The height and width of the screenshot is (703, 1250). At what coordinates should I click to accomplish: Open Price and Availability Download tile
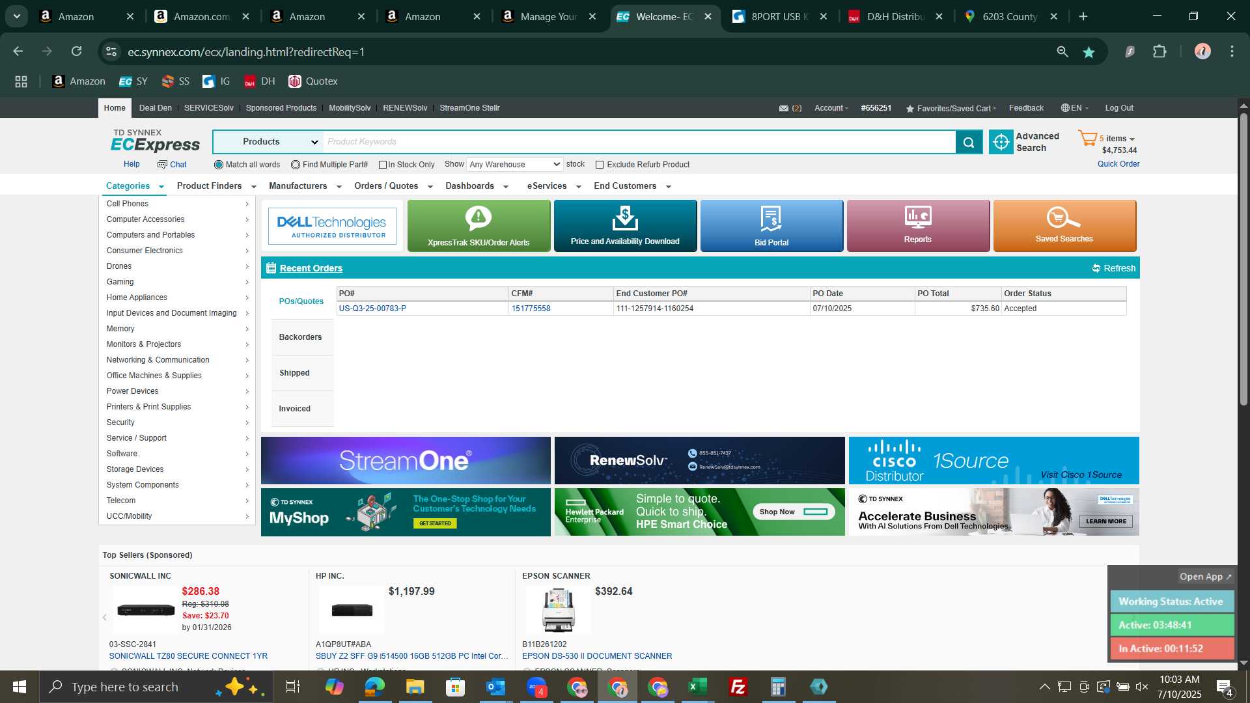[x=625, y=226]
